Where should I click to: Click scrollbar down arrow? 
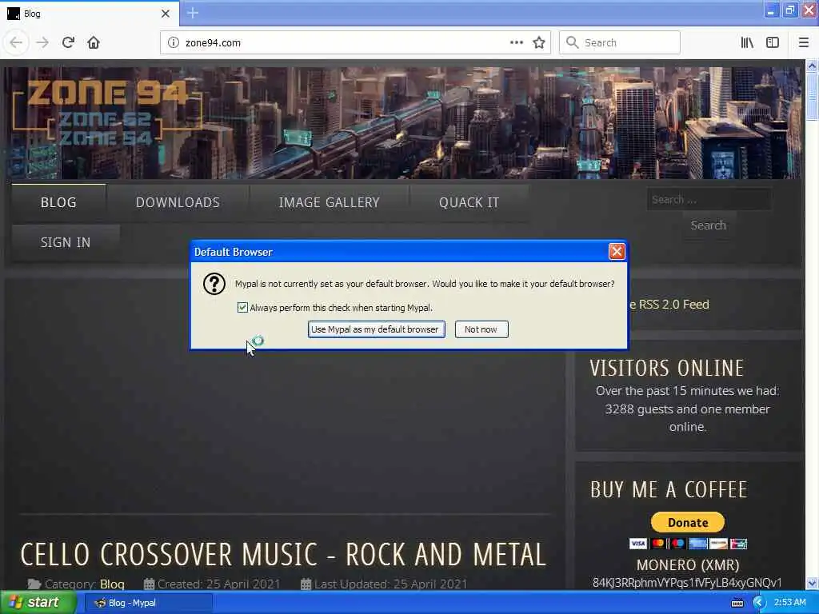tap(812, 583)
